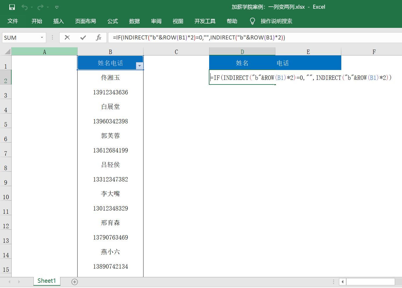The image size is (402, 288).
Task: Click the Tell Me lightbulb icon
Action: pos(252,21)
